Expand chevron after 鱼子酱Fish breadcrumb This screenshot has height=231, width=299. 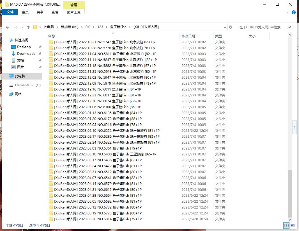tap(130, 27)
